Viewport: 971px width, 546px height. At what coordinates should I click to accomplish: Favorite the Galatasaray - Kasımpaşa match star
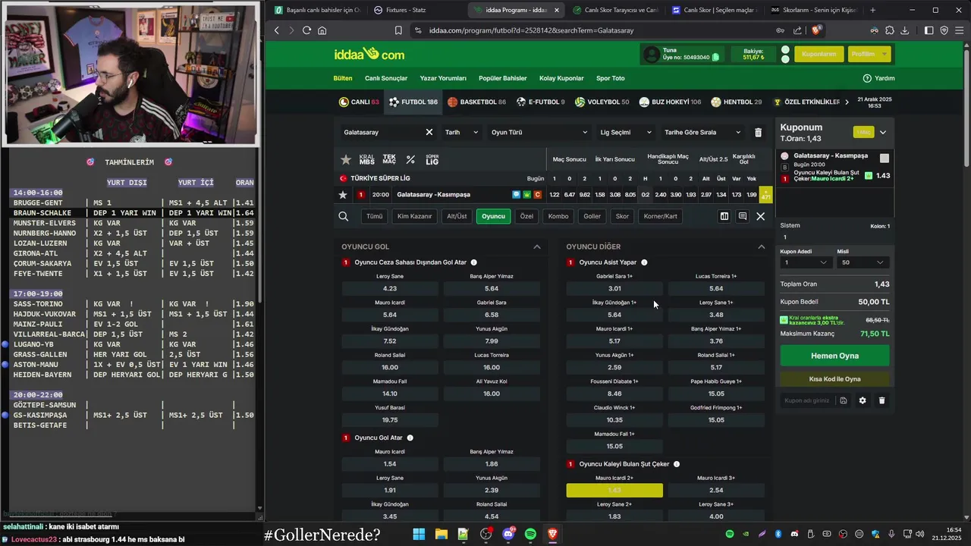coord(343,195)
